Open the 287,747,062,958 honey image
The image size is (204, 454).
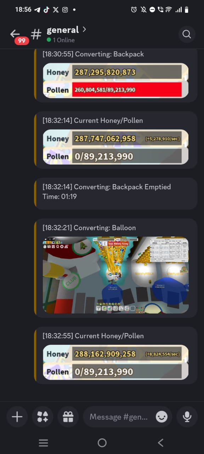point(115,147)
